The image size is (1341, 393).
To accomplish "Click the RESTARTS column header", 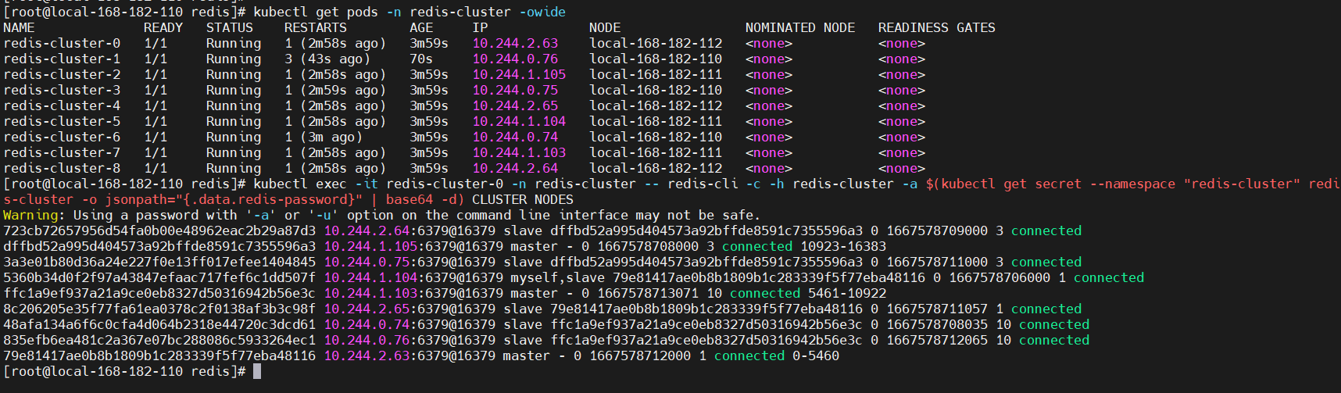I will pos(316,27).
